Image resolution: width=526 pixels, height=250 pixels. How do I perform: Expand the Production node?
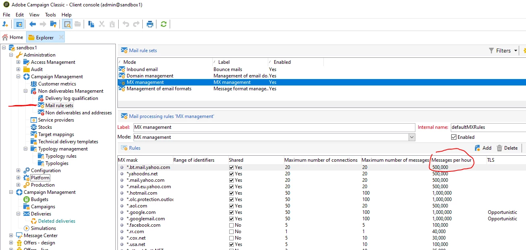click(18, 185)
